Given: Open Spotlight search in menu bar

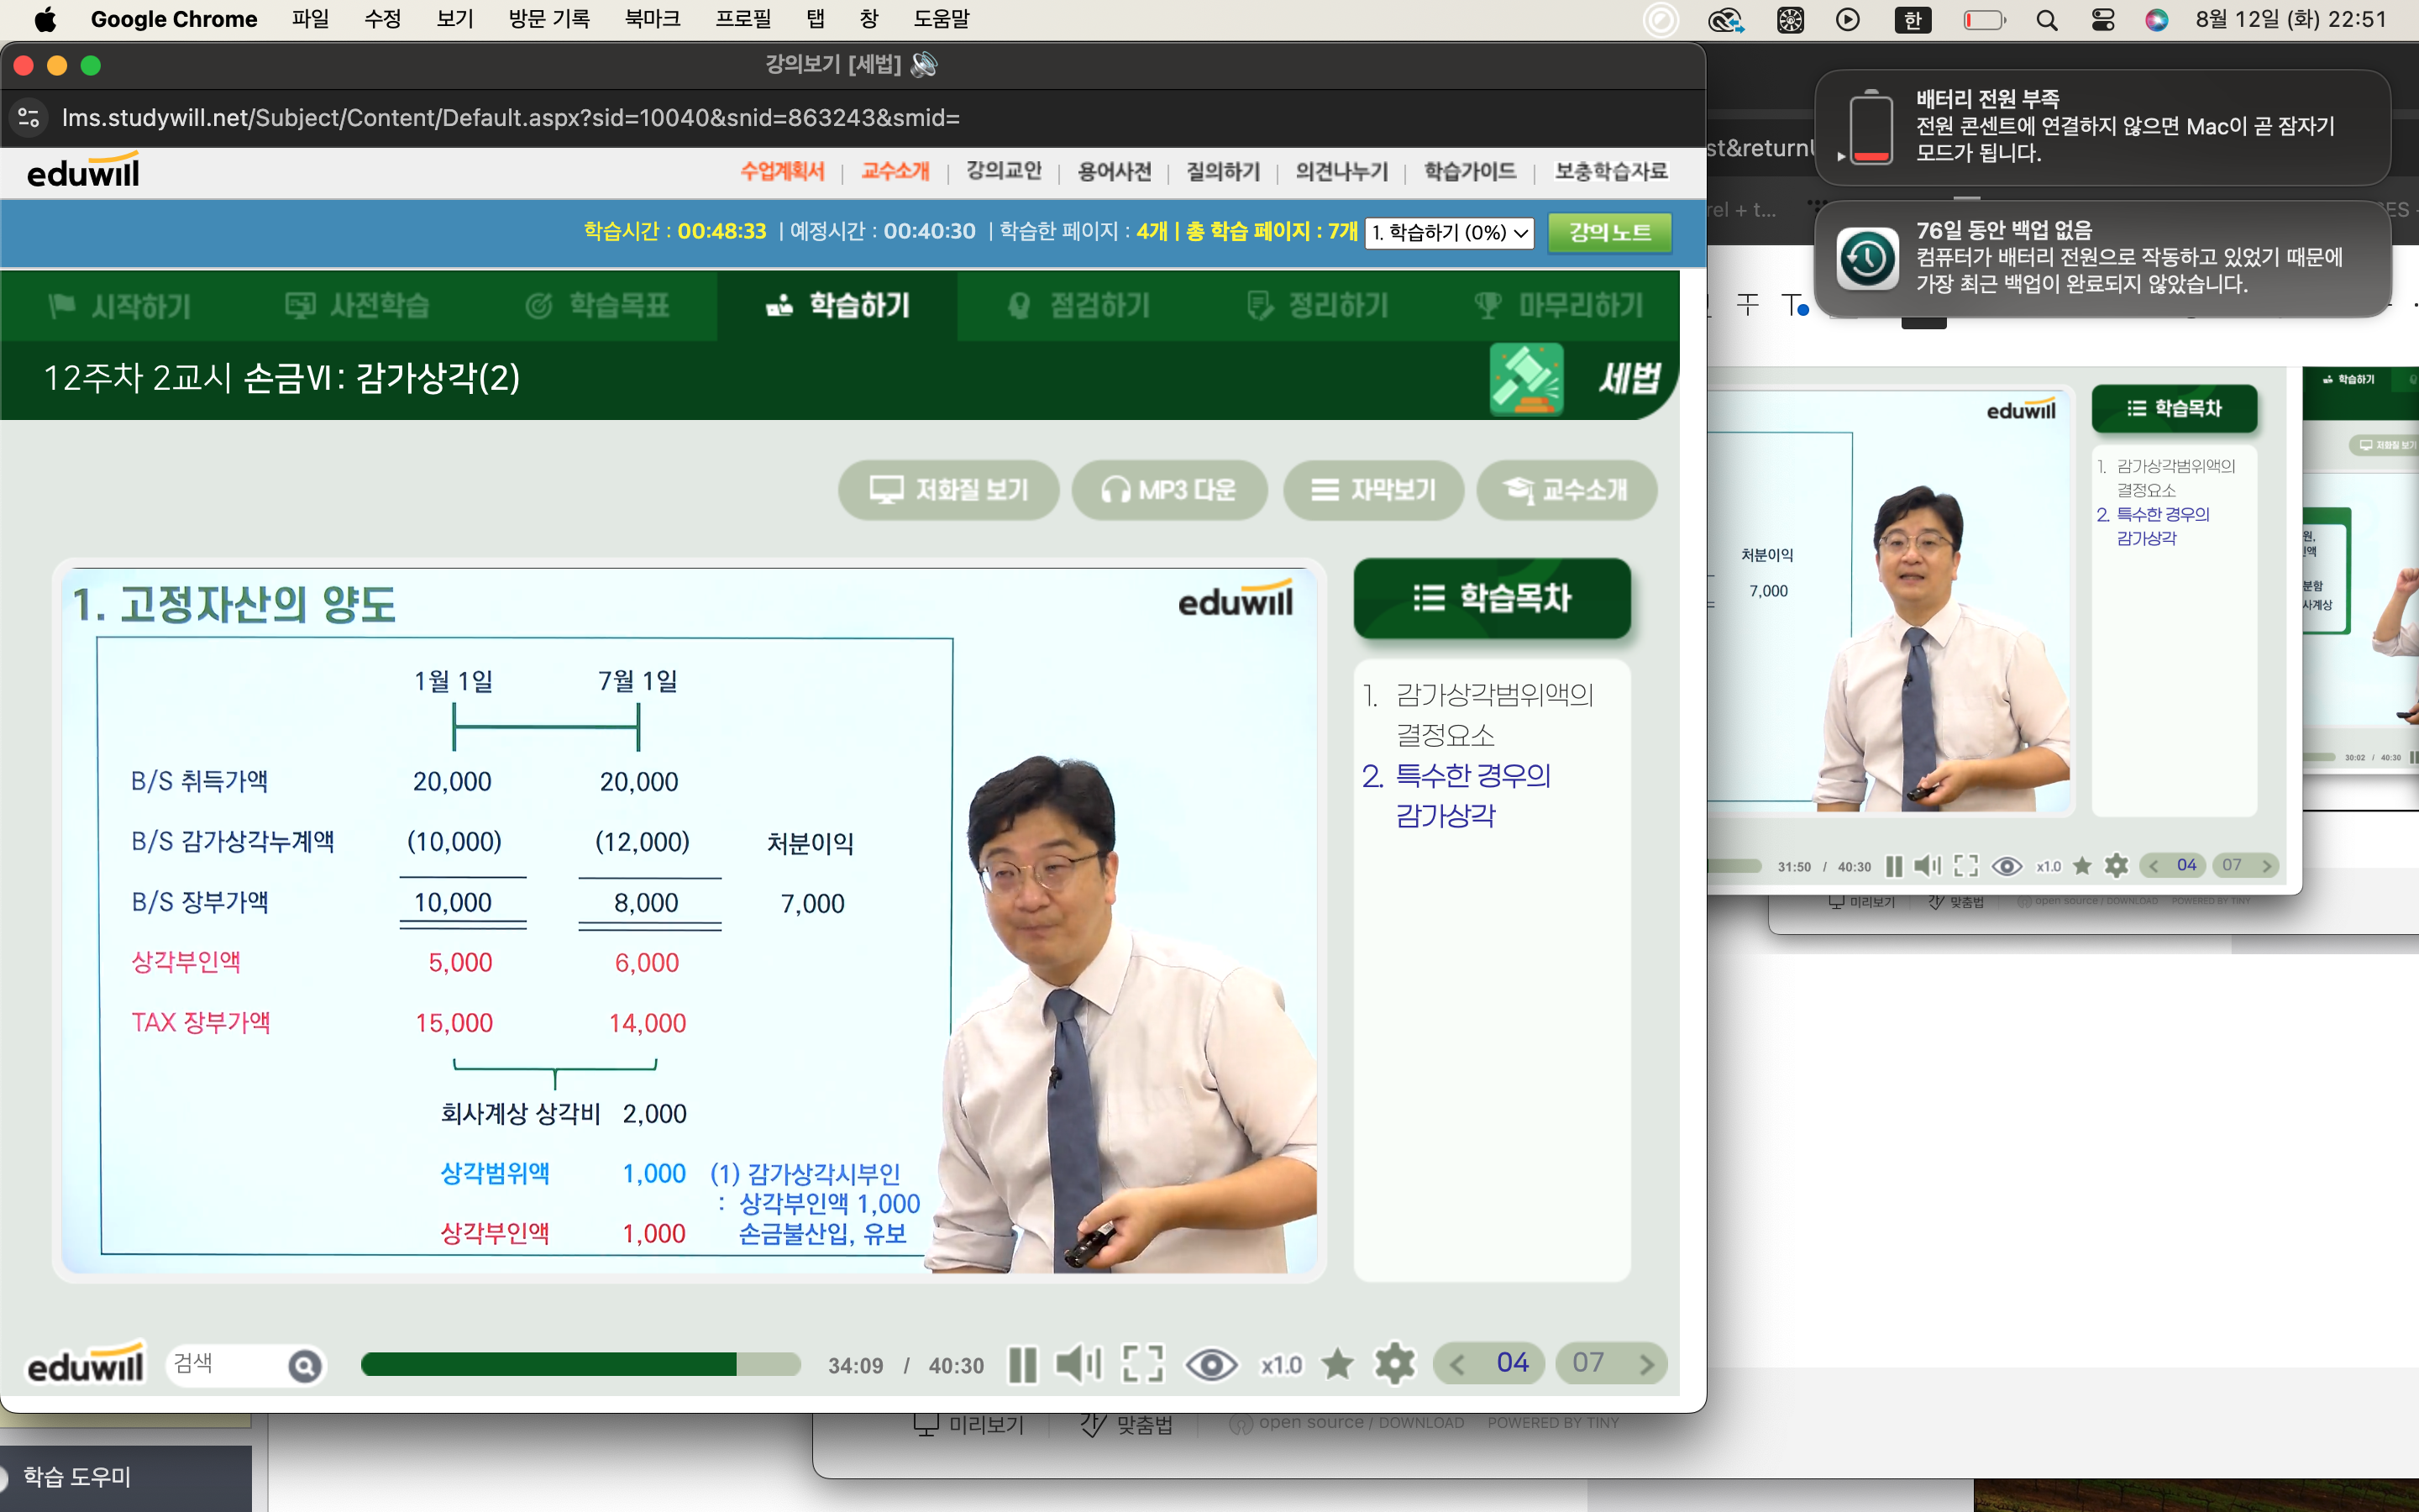Looking at the screenshot, I should [2046, 20].
